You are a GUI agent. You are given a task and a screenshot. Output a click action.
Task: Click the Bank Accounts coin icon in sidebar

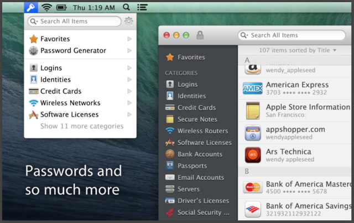point(170,154)
